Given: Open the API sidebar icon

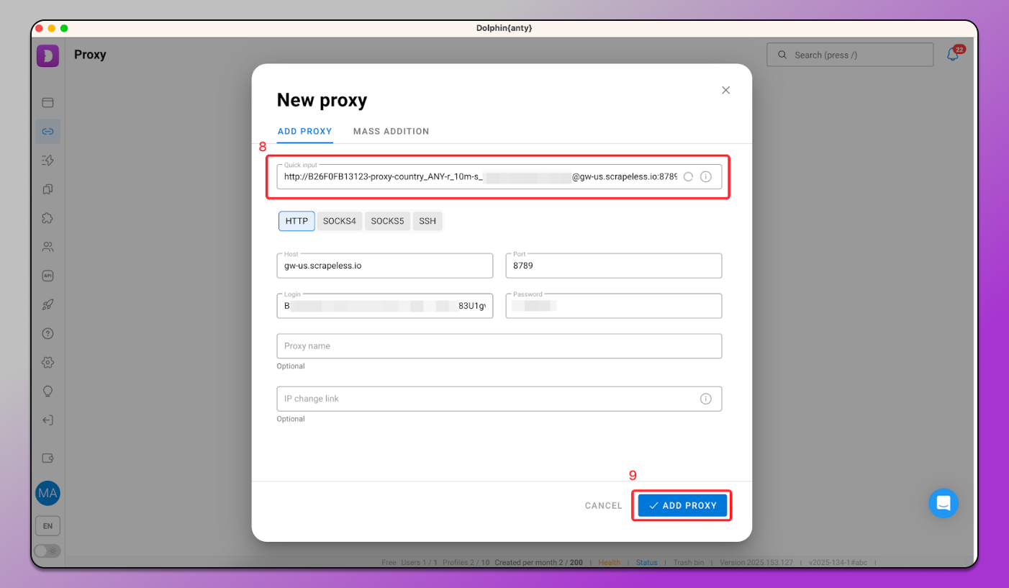Looking at the screenshot, I should [47, 276].
